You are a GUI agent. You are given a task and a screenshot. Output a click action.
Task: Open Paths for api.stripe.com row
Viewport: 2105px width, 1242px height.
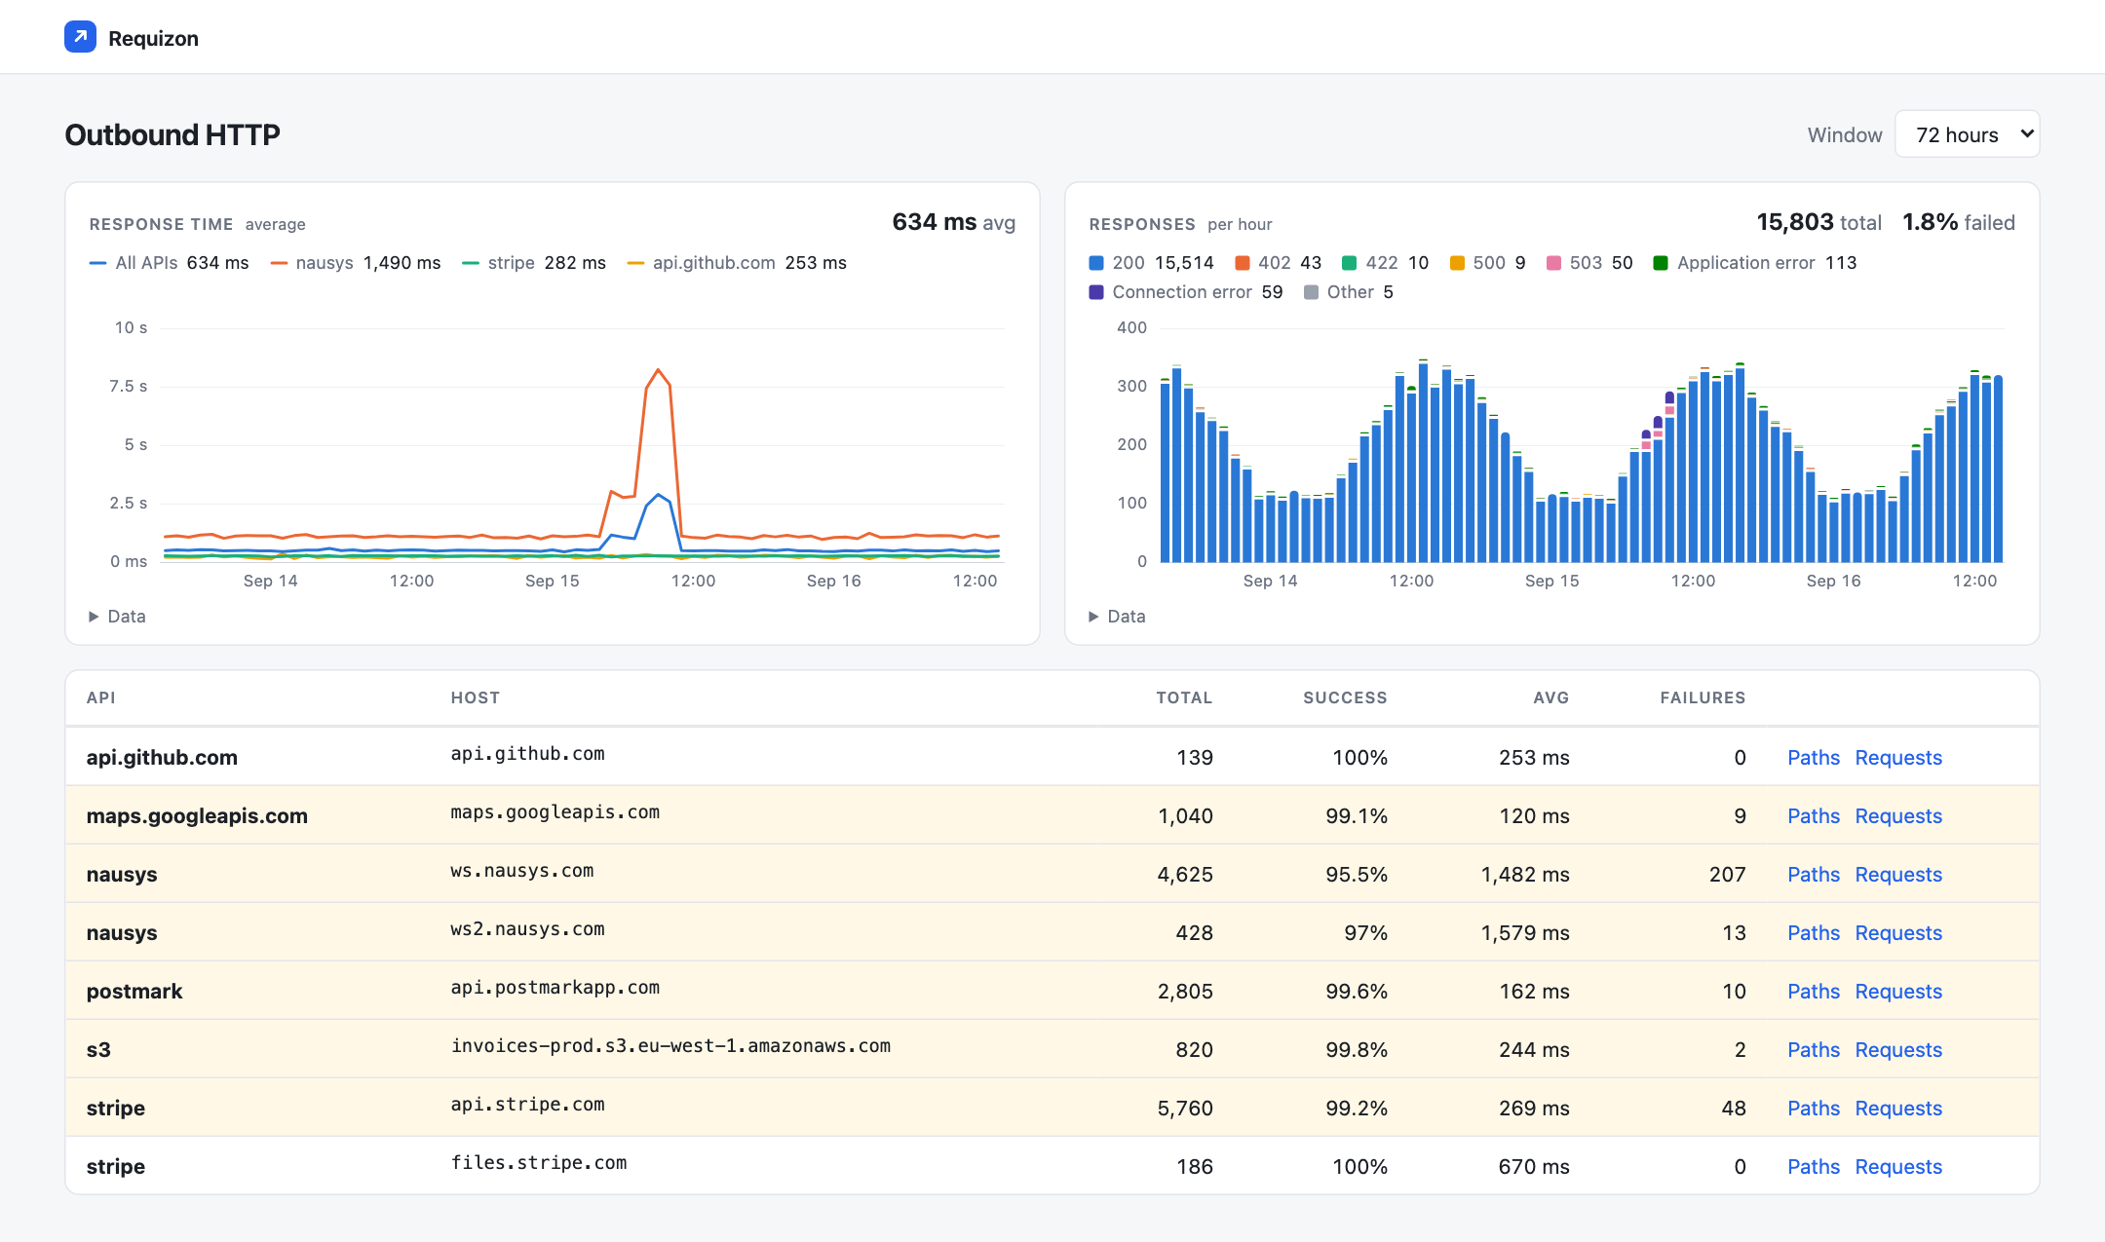[1814, 1109]
